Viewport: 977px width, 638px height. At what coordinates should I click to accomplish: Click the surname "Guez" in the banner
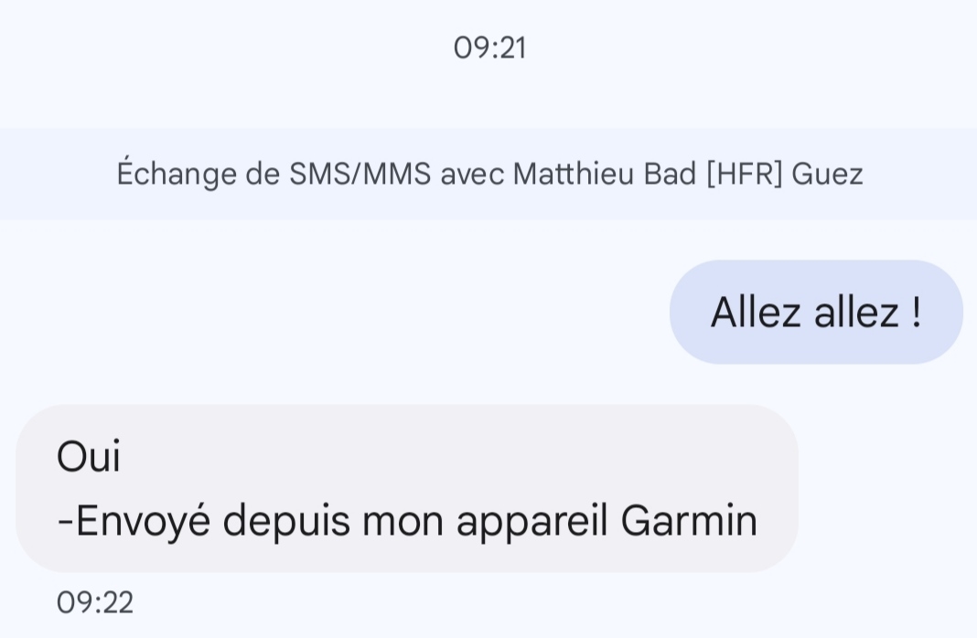(827, 174)
